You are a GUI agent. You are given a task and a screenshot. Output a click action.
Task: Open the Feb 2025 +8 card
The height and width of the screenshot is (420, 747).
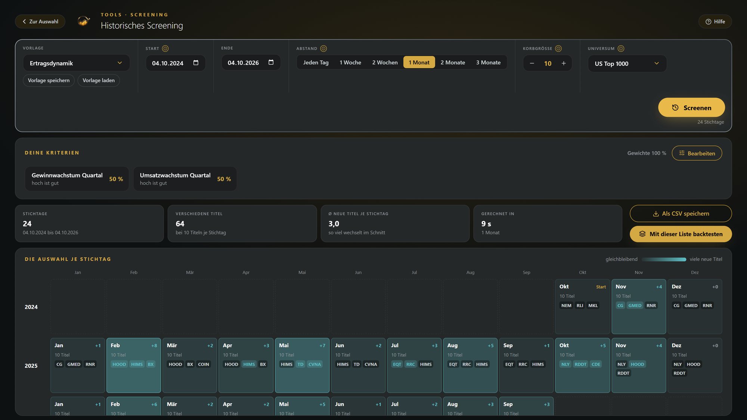133,365
